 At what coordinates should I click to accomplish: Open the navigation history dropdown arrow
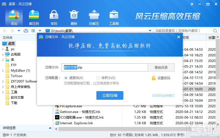pos(19,30)
